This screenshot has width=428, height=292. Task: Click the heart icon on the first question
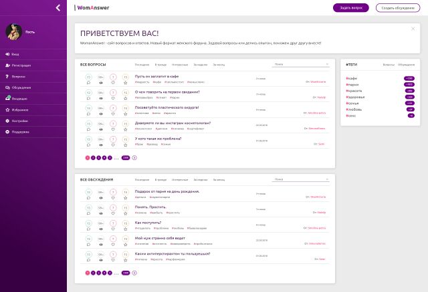(x=113, y=83)
